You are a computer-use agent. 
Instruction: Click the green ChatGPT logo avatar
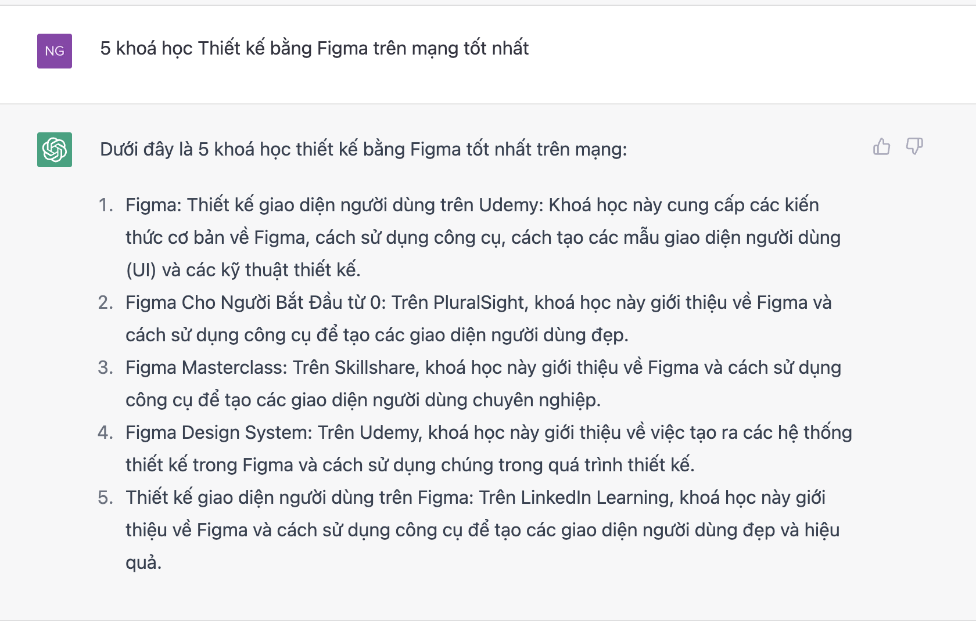[x=55, y=150]
